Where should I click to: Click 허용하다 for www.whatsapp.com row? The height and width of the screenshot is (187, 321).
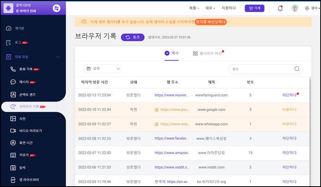pyautogui.click(x=289, y=124)
